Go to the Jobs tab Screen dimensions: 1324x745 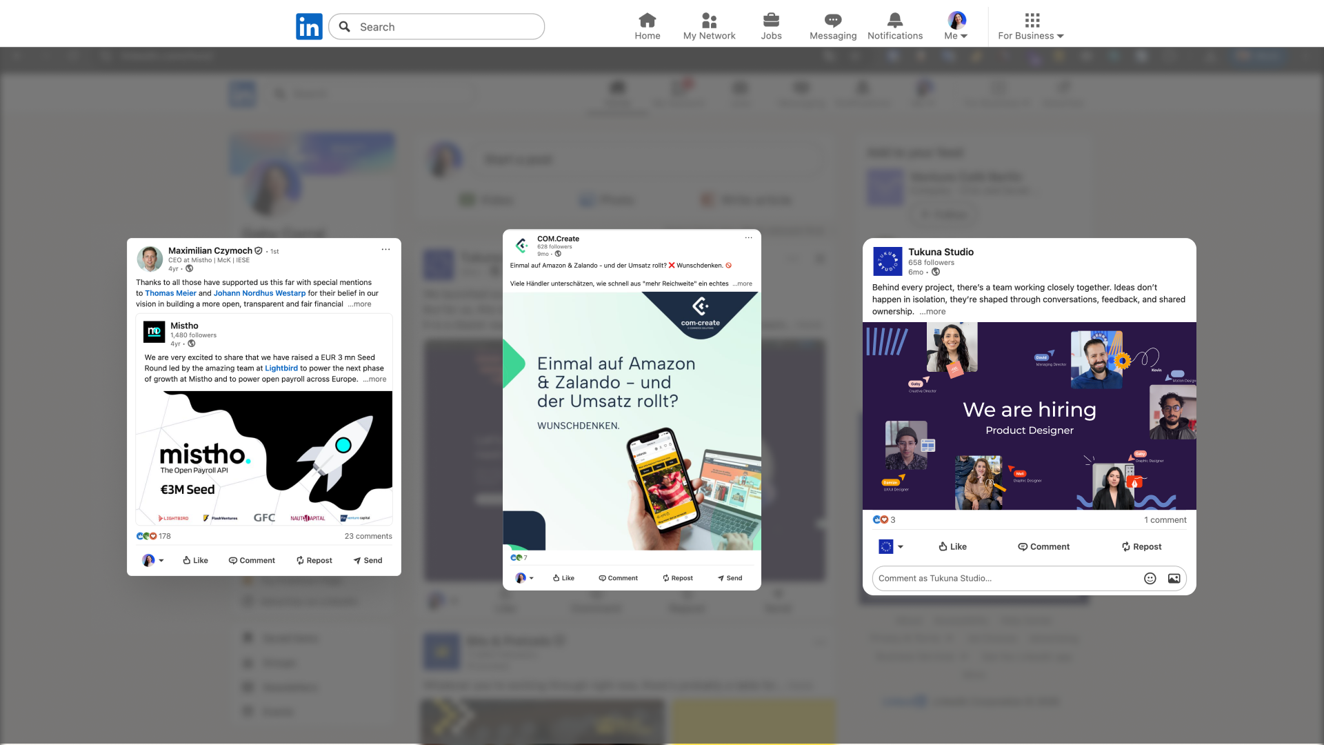(x=771, y=27)
